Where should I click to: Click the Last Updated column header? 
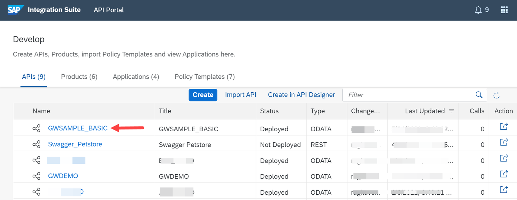tap(425, 111)
